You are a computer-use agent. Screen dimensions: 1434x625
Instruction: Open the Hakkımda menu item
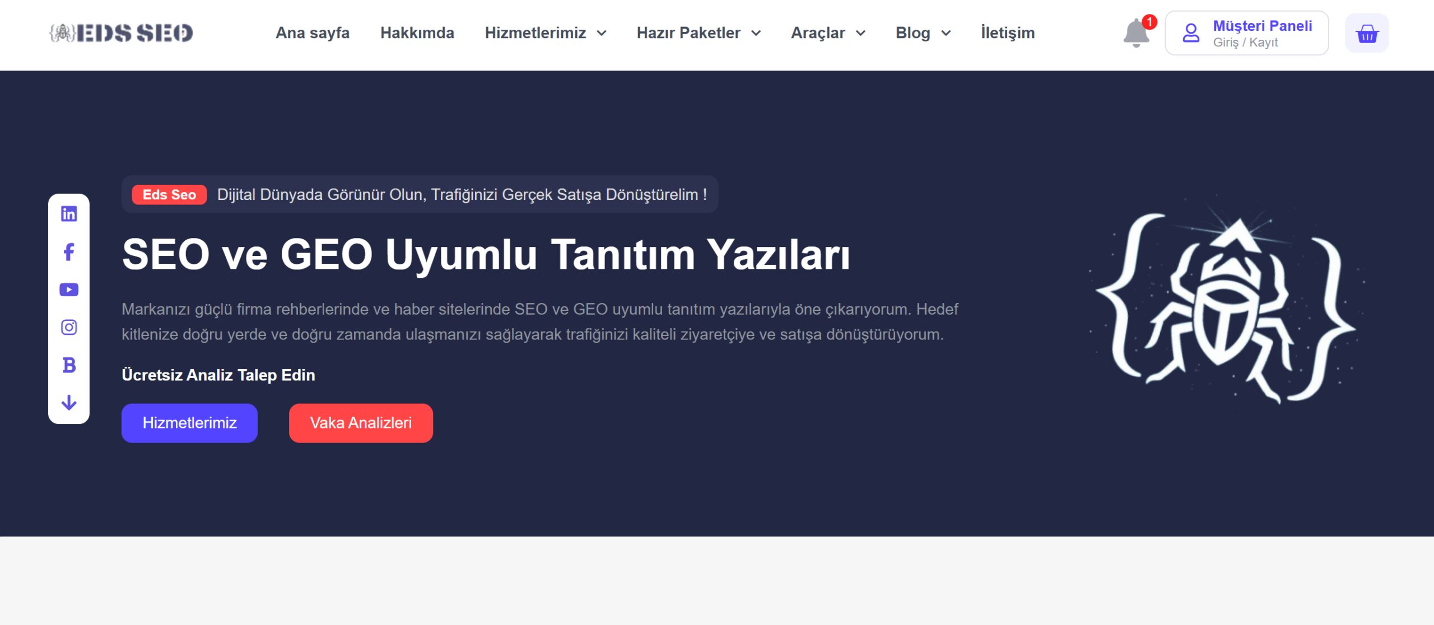point(417,33)
